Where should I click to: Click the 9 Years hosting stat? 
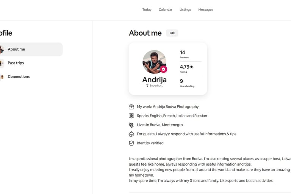tap(187, 83)
